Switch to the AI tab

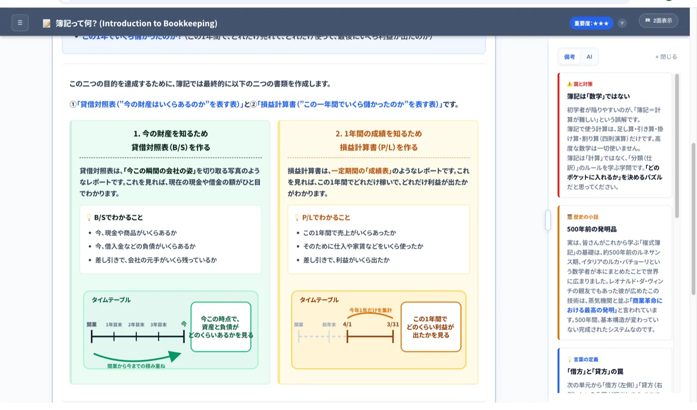click(589, 57)
